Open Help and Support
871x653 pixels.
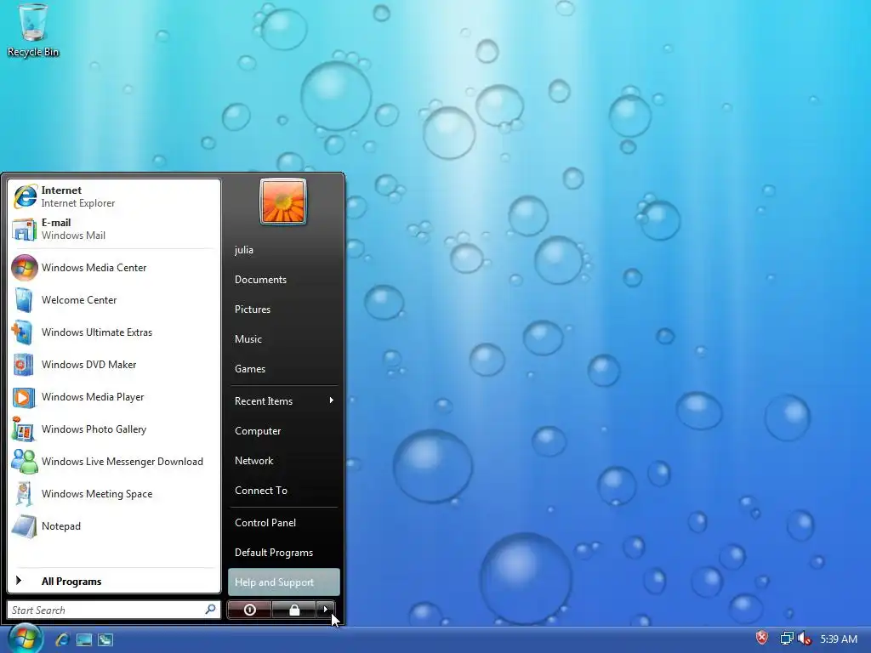284,582
